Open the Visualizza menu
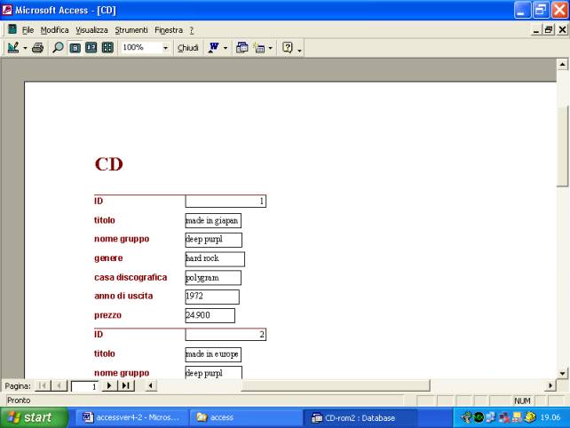 click(91, 30)
